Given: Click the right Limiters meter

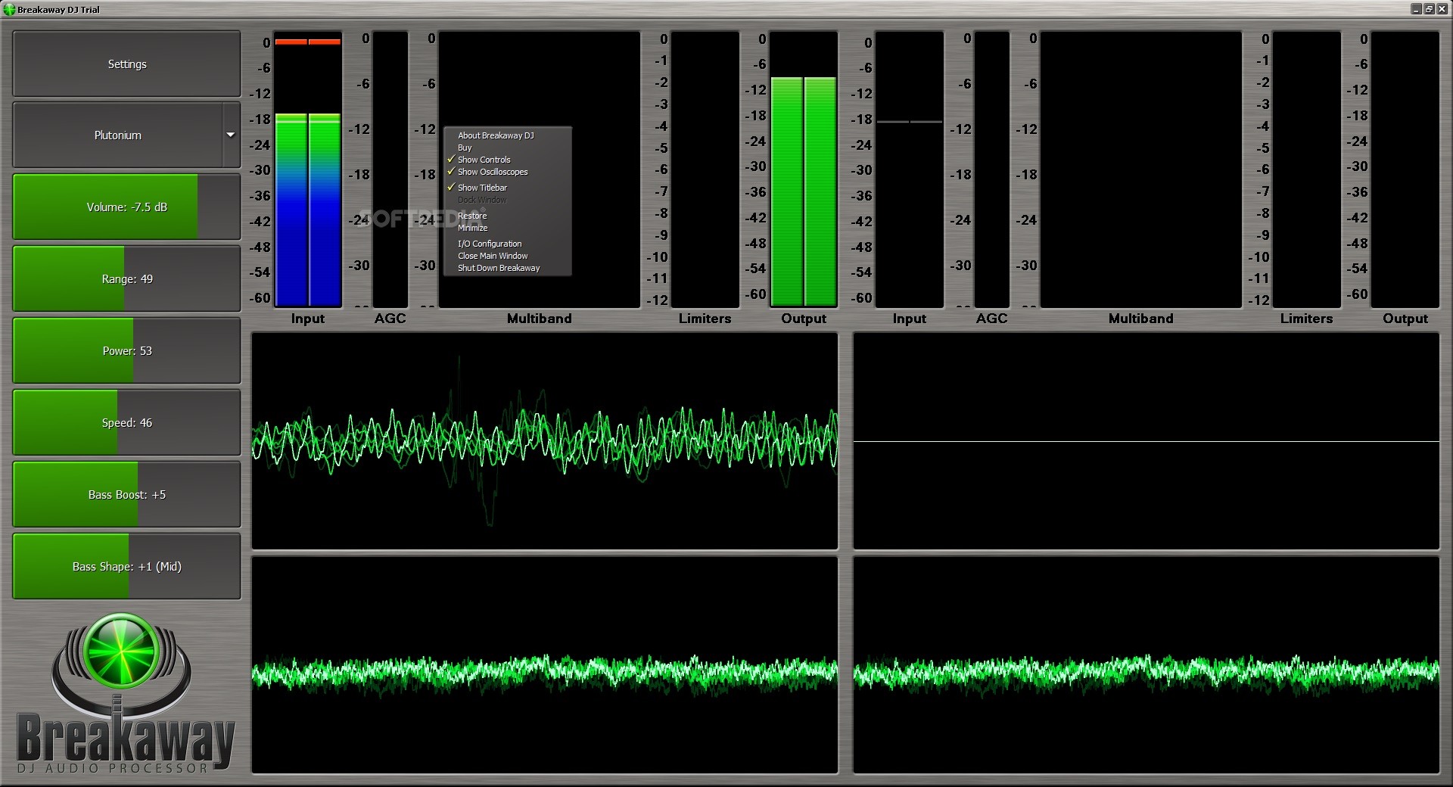Looking at the screenshot, I should click(x=1307, y=170).
